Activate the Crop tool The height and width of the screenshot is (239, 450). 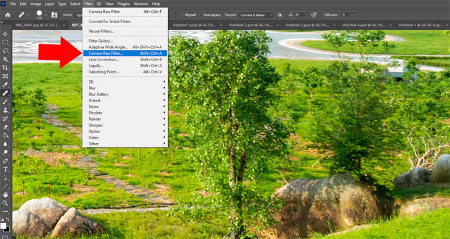[x=5, y=68]
